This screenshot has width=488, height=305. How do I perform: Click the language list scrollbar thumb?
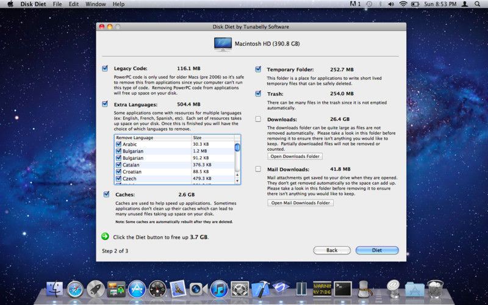(237, 147)
